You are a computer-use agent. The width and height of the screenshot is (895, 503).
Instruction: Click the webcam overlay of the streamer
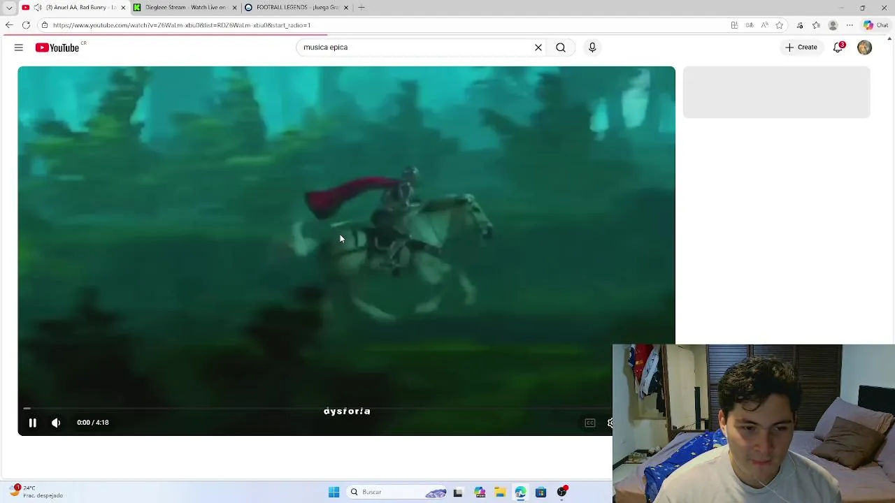click(753, 423)
